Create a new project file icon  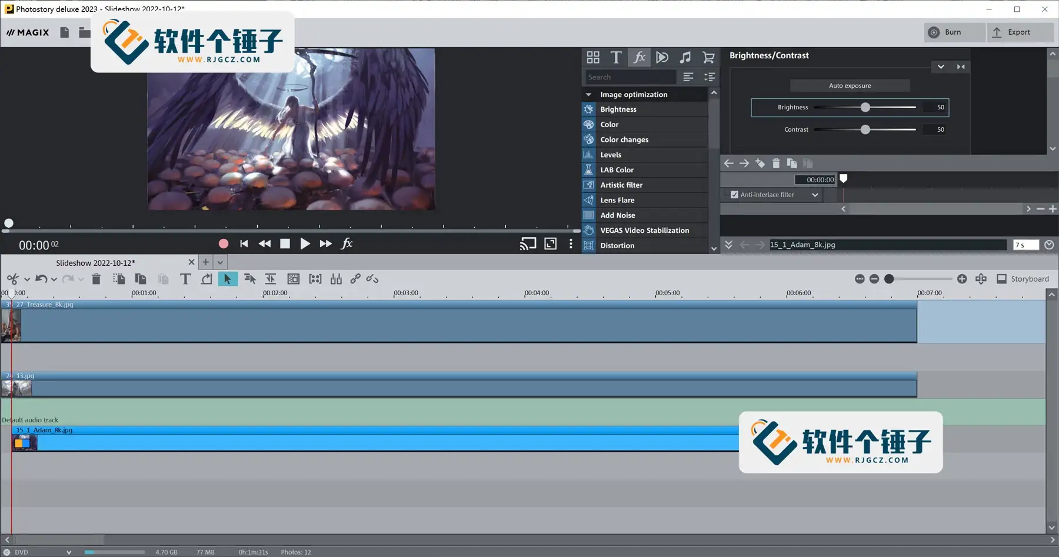65,32
